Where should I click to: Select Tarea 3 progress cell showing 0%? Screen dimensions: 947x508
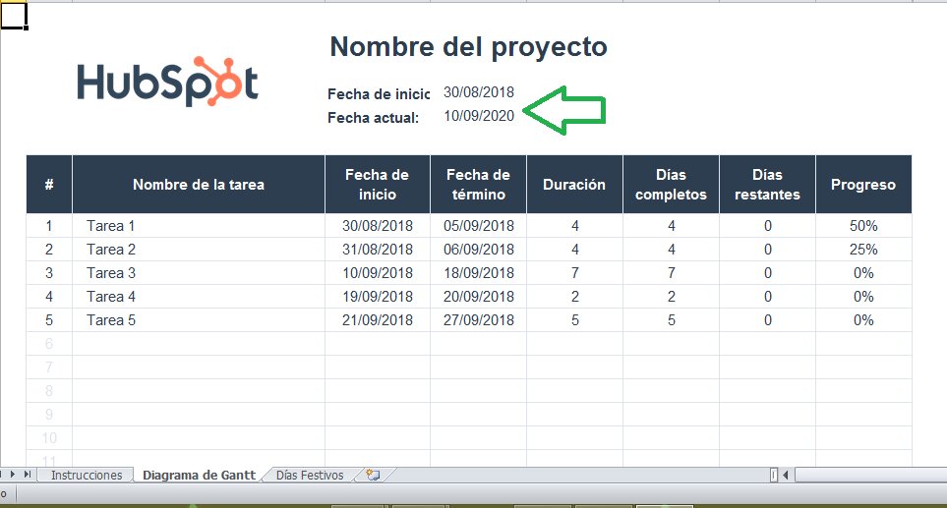pos(863,273)
